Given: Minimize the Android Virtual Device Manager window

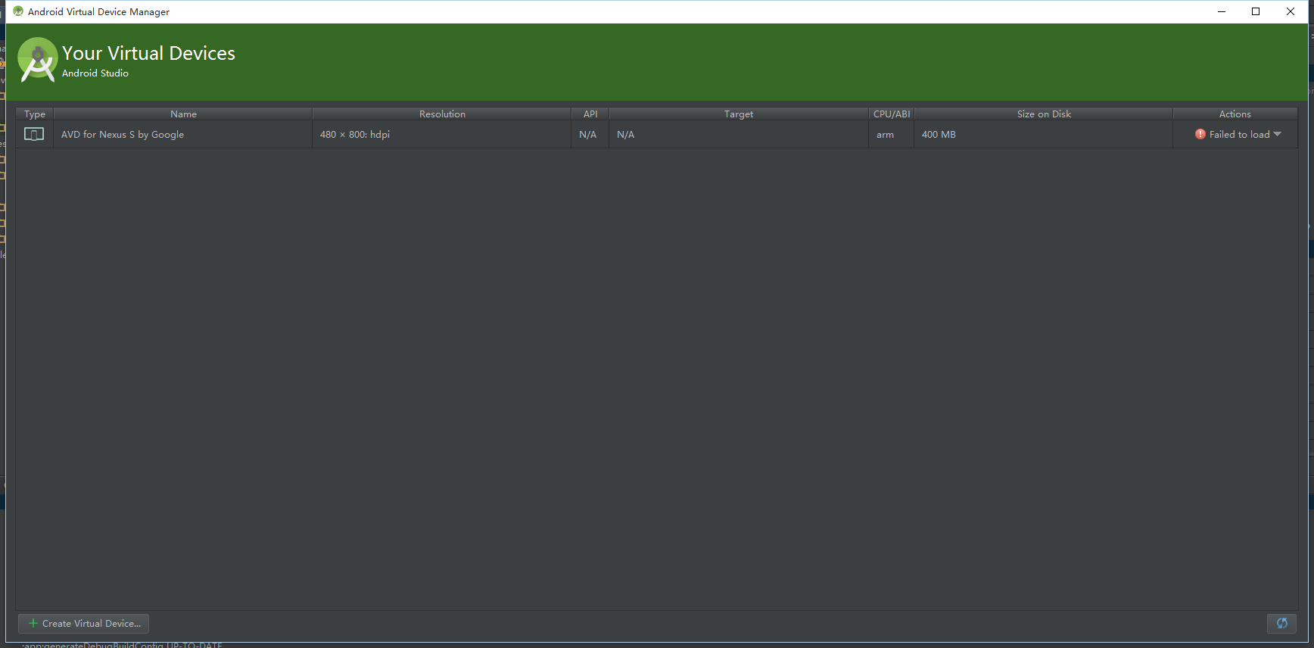Looking at the screenshot, I should (1222, 11).
